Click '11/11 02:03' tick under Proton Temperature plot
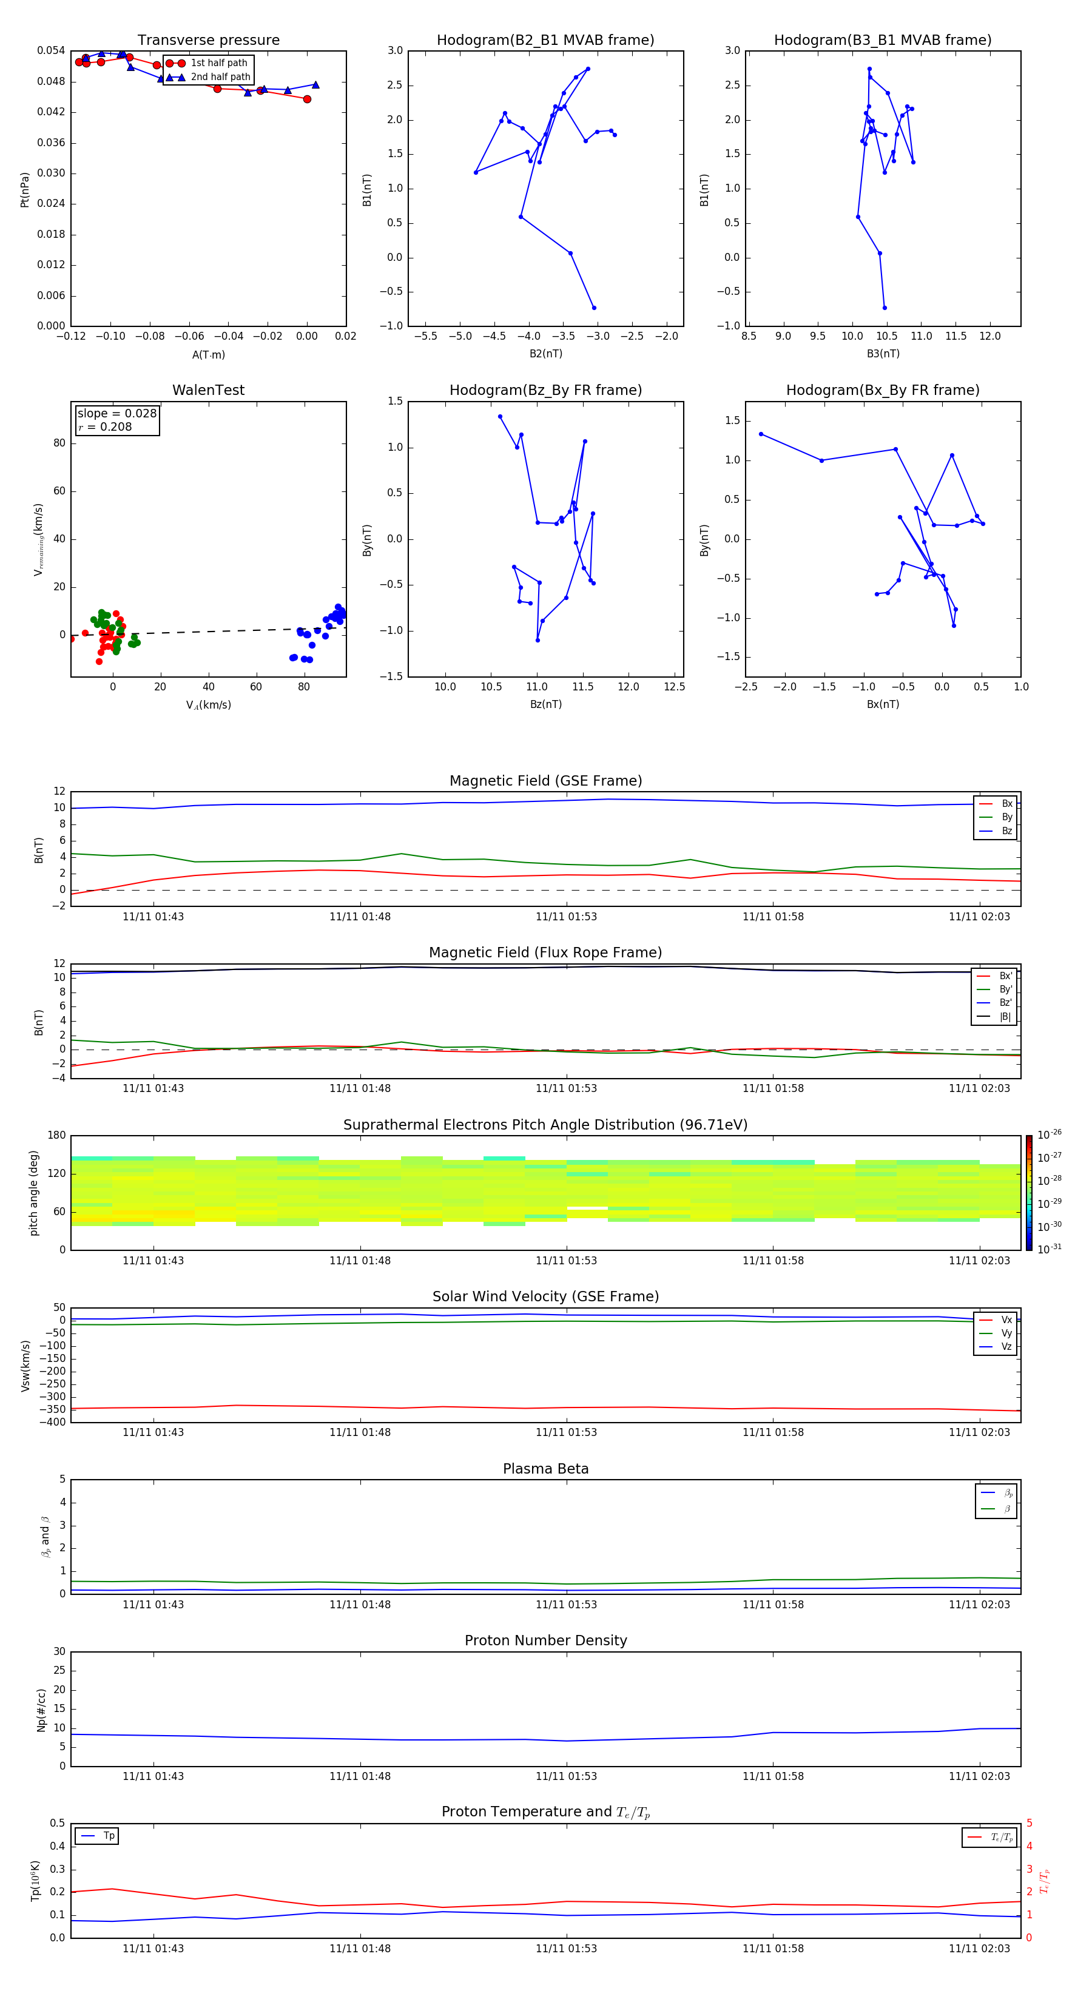Image resolution: width=1092 pixels, height=2002 pixels. (x=979, y=1949)
